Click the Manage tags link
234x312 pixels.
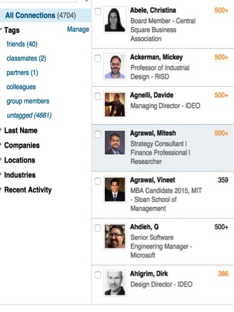[78, 29]
